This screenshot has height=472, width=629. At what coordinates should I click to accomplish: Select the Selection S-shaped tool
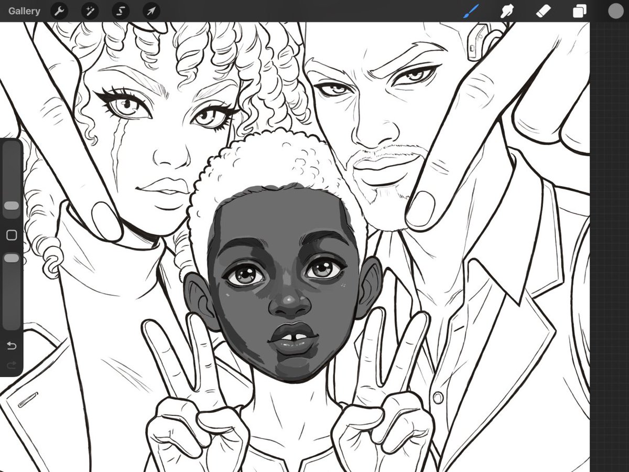tap(120, 11)
